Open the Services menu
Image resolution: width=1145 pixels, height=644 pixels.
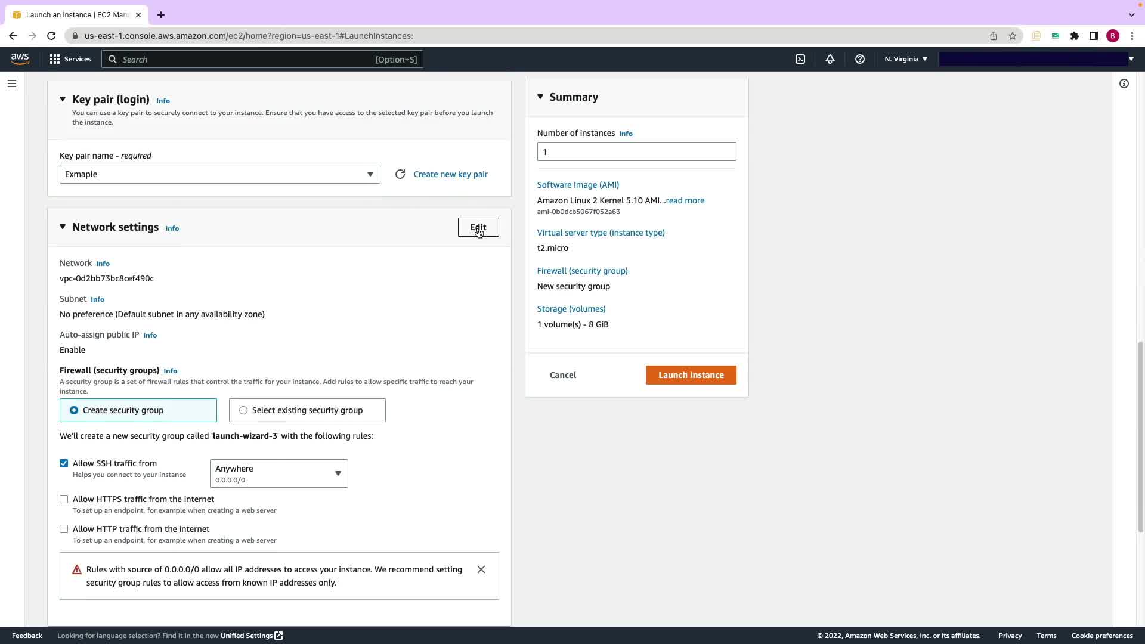click(x=70, y=59)
